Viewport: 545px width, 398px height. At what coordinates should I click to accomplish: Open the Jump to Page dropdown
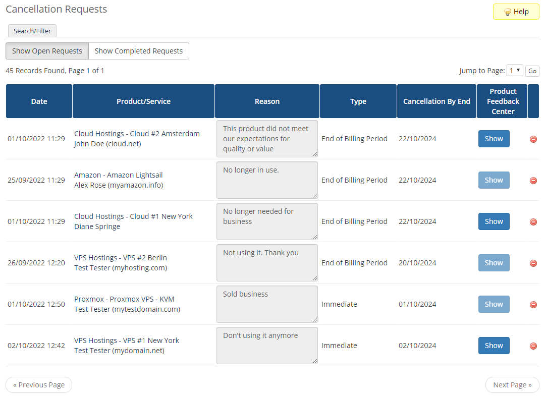coord(514,71)
